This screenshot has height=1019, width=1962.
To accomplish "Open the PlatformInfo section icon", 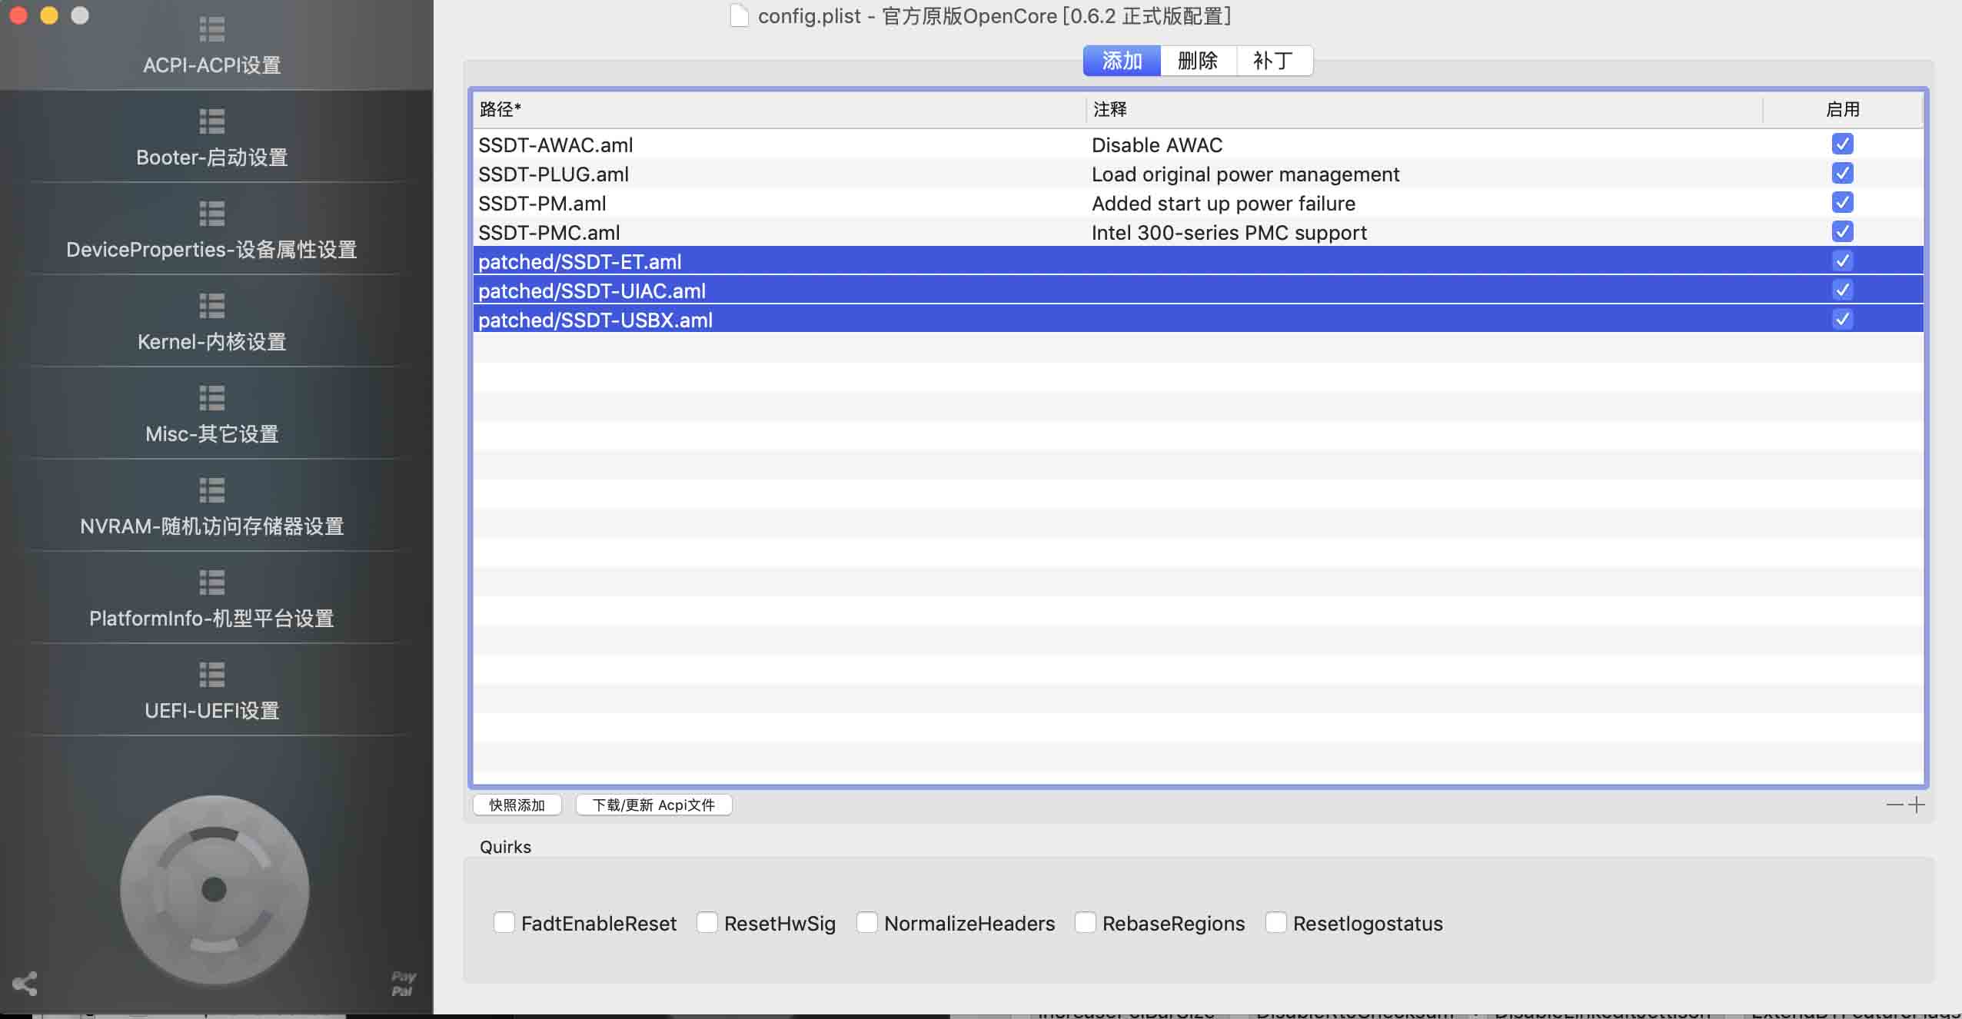I will (x=211, y=583).
